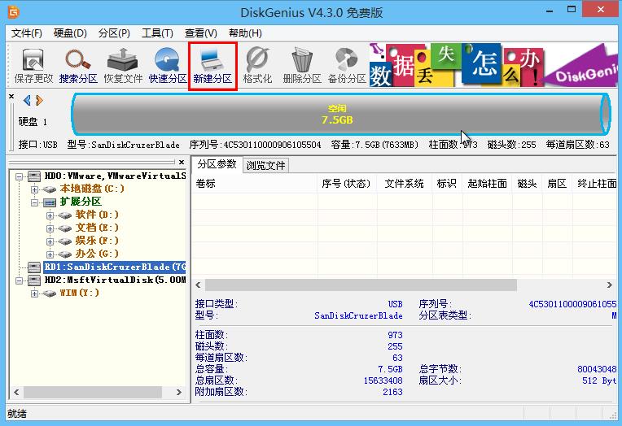The width and height of the screenshot is (622, 426).
Task: Open the 帮助(H) menu
Action: 245,33
